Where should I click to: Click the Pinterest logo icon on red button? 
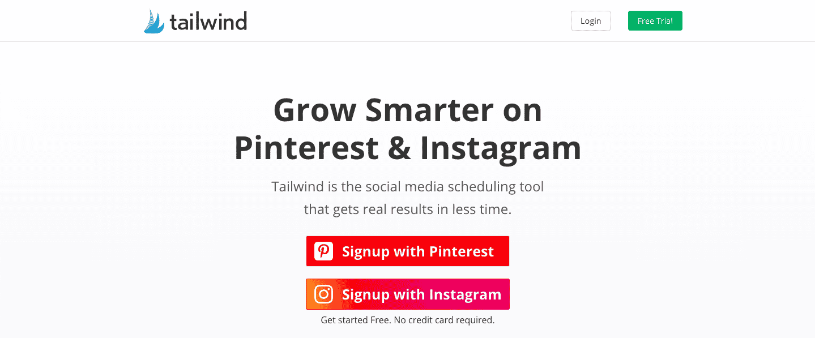pyautogui.click(x=324, y=251)
